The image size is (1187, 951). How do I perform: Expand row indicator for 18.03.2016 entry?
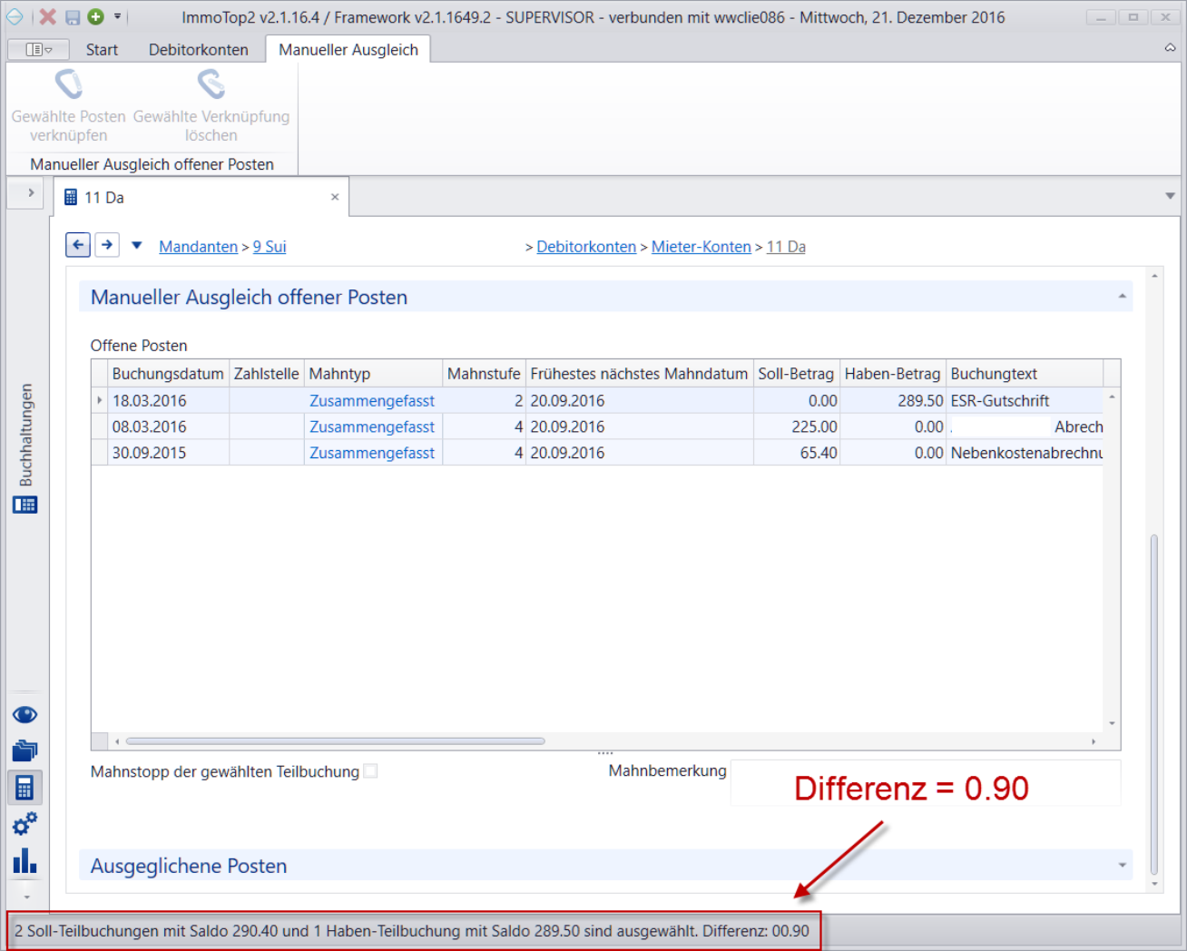coord(100,400)
